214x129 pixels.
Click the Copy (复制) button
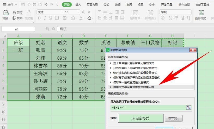17,18
